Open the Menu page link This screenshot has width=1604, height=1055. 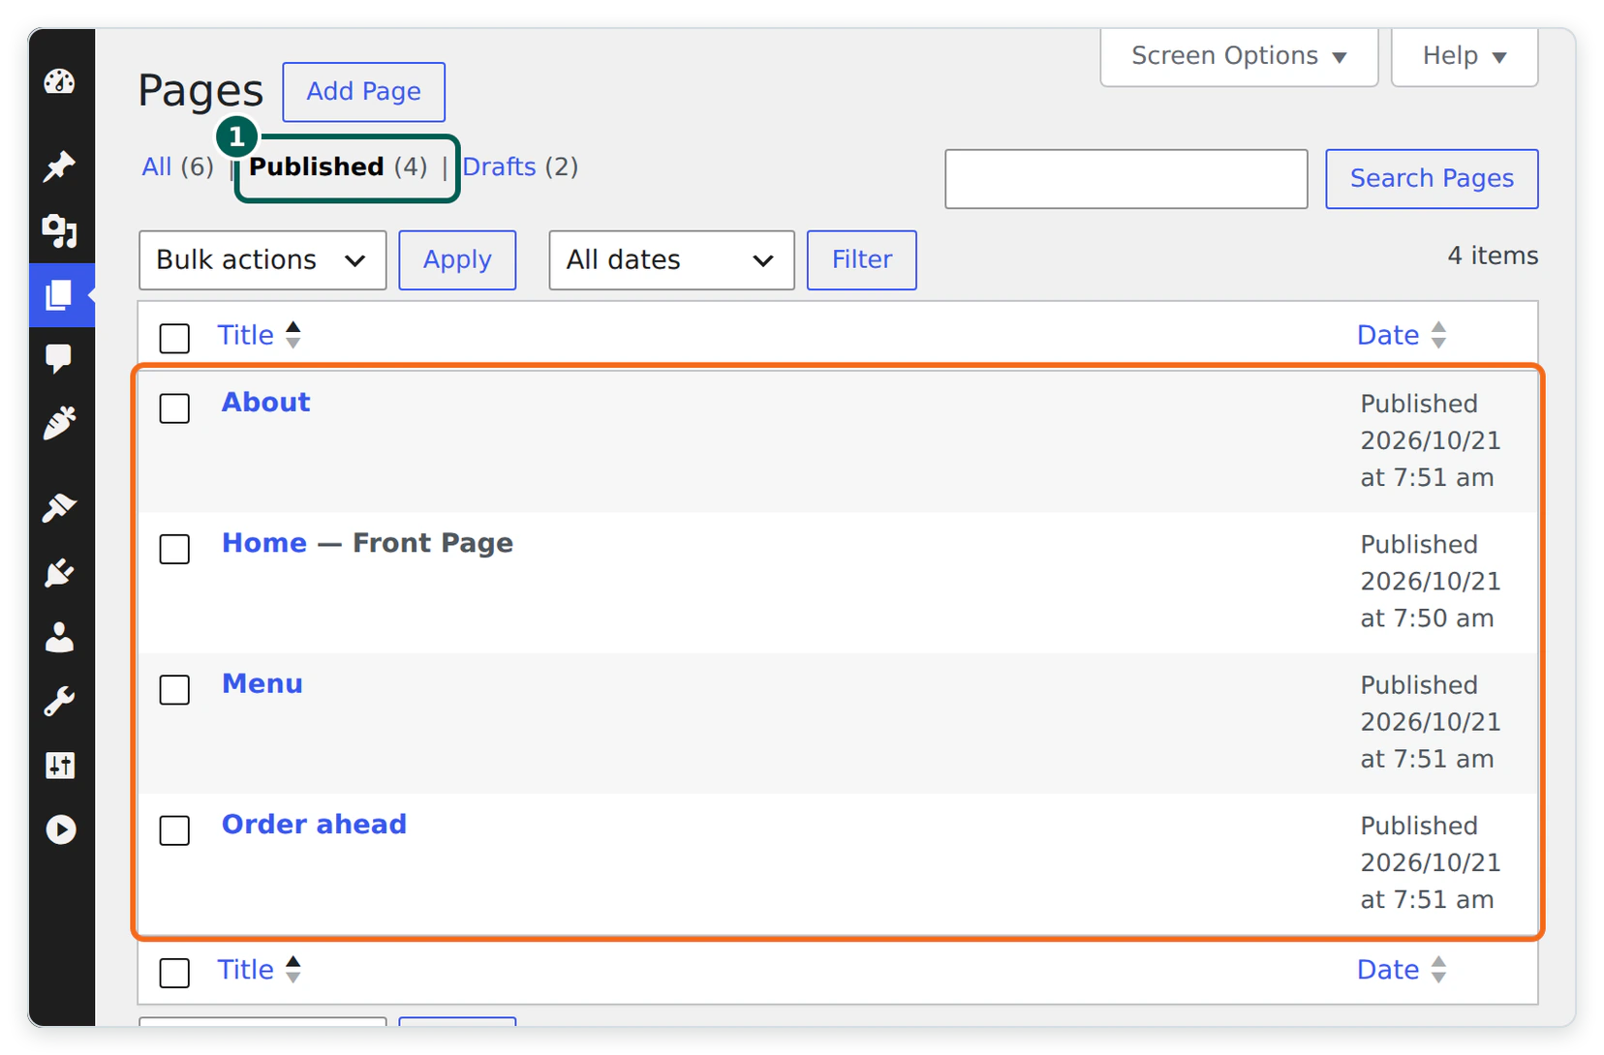tap(262, 683)
